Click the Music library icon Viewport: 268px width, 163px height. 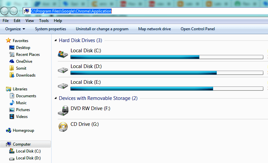(x=12, y=103)
